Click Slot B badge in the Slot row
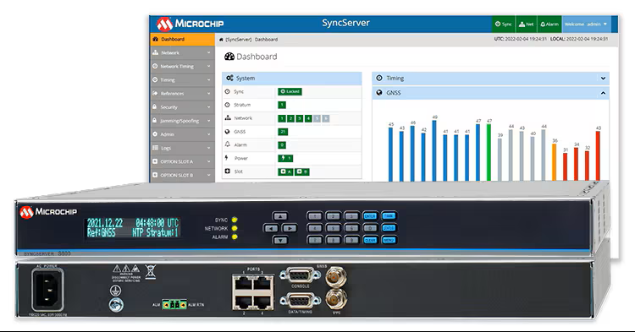Viewport: 635px width, 332px height. point(302,171)
